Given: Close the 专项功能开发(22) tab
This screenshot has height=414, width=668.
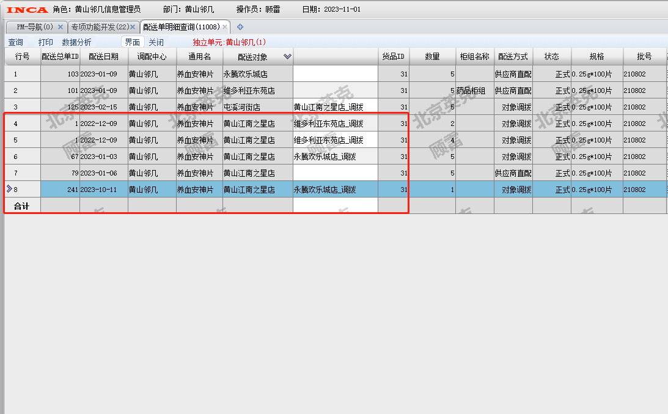Looking at the screenshot, I should 133,27.
